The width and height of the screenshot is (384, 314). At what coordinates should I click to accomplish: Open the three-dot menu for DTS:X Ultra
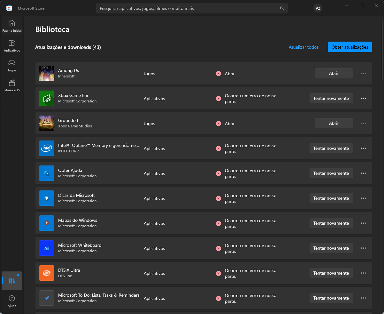point(363,273)
